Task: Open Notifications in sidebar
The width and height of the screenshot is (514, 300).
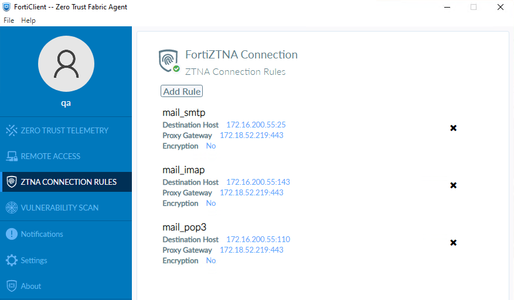Action: [42, 235]
